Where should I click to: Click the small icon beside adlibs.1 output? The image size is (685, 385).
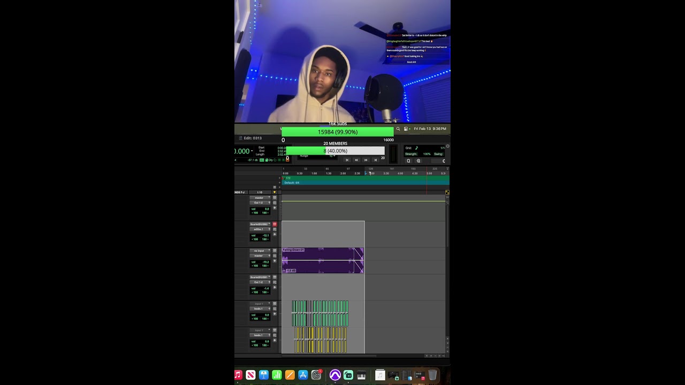[x=275, y=229]
